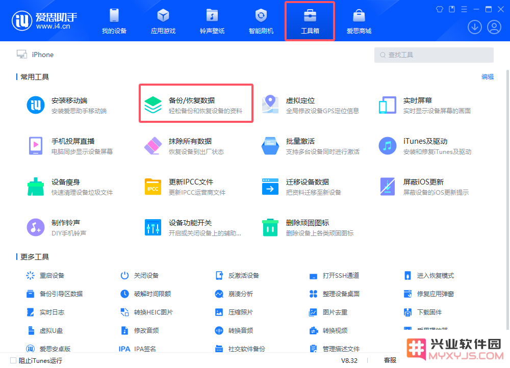Viewport: 510px width, 368px height.
Task: Open the 设备瘦身 broom icon
Action: (36, 187)
